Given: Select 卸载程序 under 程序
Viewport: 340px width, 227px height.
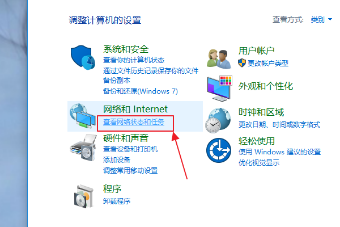Looking at the screenshot, I should point(117,201).
